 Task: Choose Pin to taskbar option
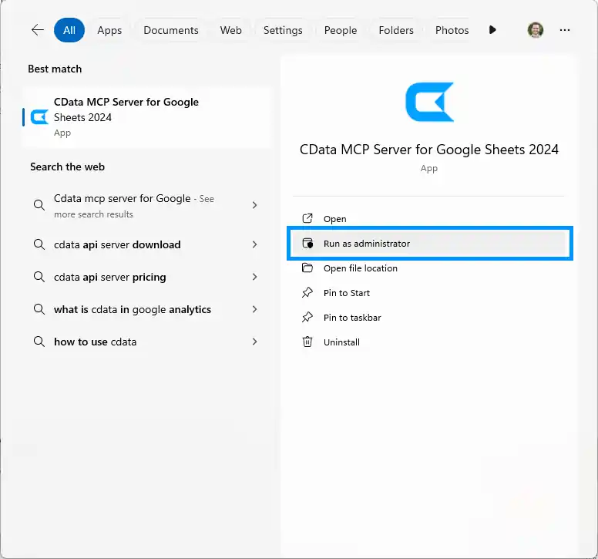pos(352,317)
